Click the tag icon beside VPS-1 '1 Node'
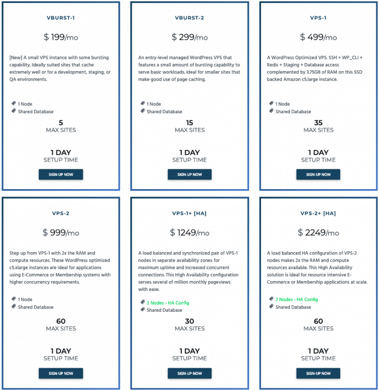This screenshot has height=391, width=379. [x=271, y=103]
